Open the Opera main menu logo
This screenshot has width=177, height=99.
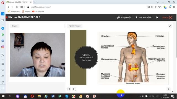coord(3,2)
